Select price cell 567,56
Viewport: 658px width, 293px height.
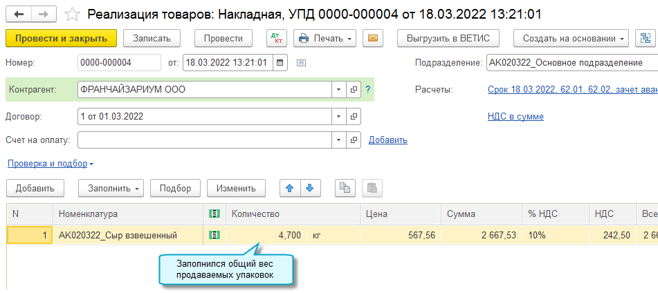[401, 235]
